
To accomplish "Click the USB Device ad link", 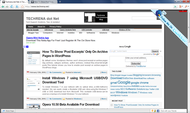I will click(x=49, y=30).
